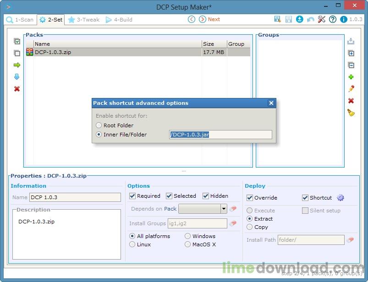Enable the Copy deploy option
The image size is (368, 282).
[x=249, y=227]
